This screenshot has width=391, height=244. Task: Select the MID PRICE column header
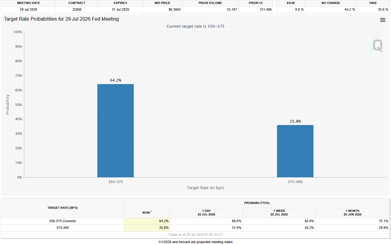162,3
